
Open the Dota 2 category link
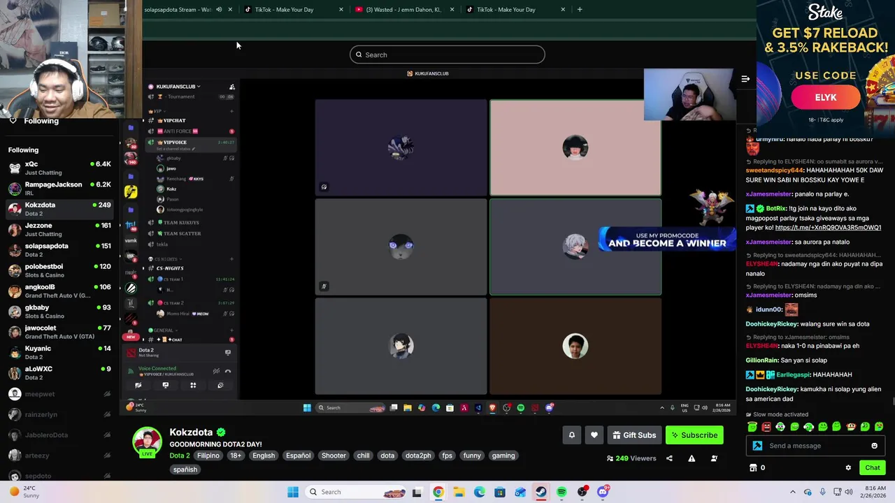[x=179, y=455]
